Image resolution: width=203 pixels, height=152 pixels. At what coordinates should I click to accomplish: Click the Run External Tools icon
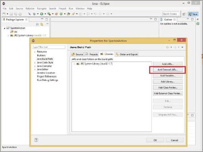pyautogui.click(x=49, y=14)
